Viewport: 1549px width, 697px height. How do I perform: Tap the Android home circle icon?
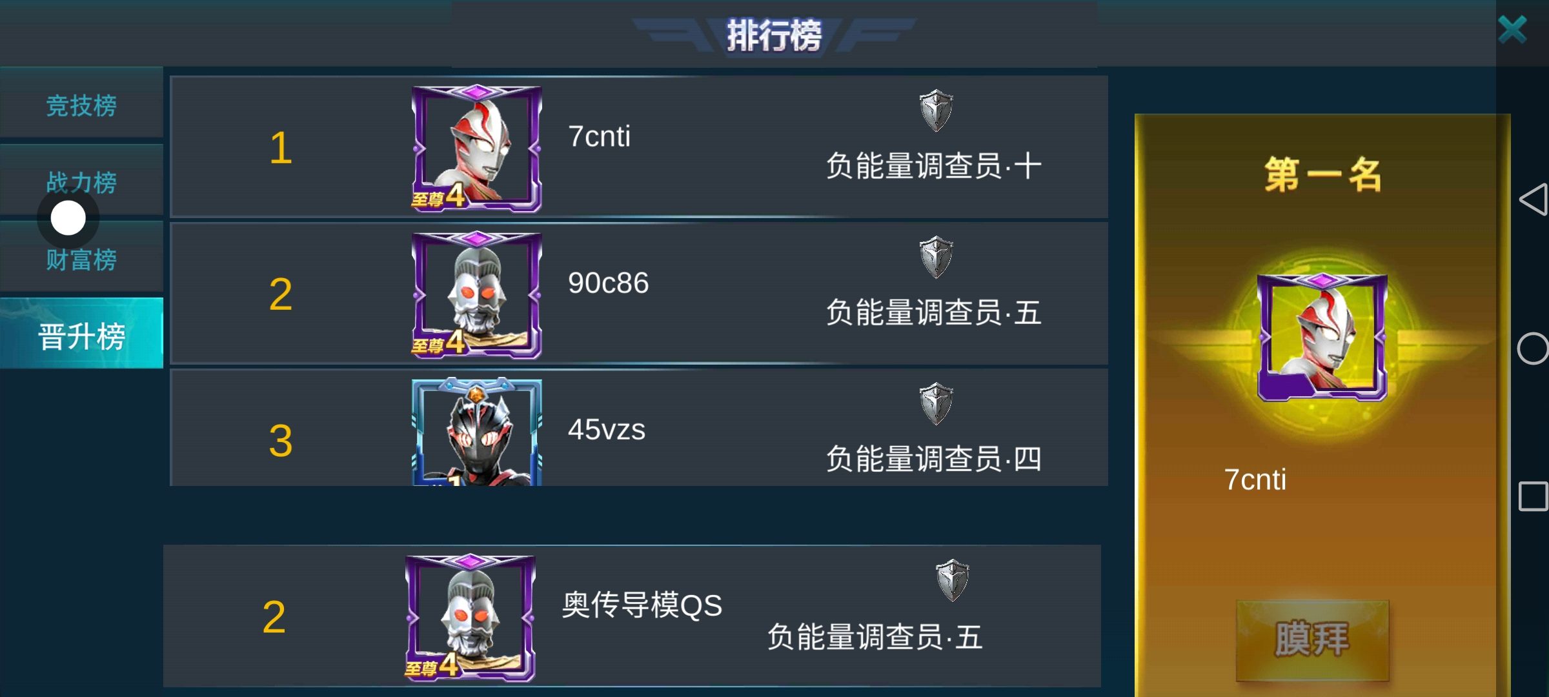[1534, 349]
